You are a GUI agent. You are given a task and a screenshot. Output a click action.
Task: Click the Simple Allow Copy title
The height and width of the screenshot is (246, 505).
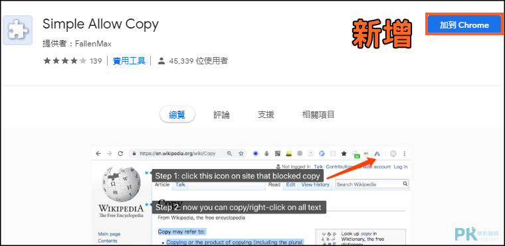tap(100, 25)
